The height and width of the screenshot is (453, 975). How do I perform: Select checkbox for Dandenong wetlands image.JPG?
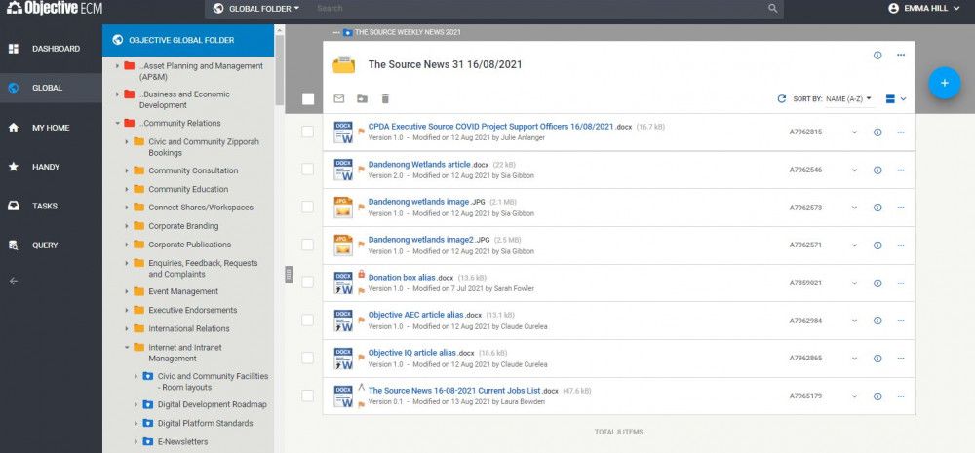(x=308, y=207)
